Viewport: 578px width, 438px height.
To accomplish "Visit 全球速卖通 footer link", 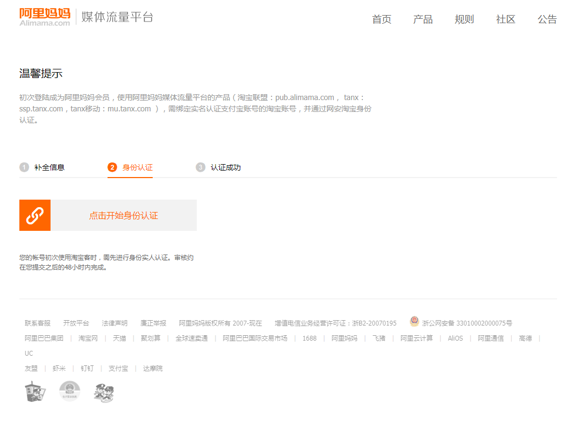I will (192, 338).
